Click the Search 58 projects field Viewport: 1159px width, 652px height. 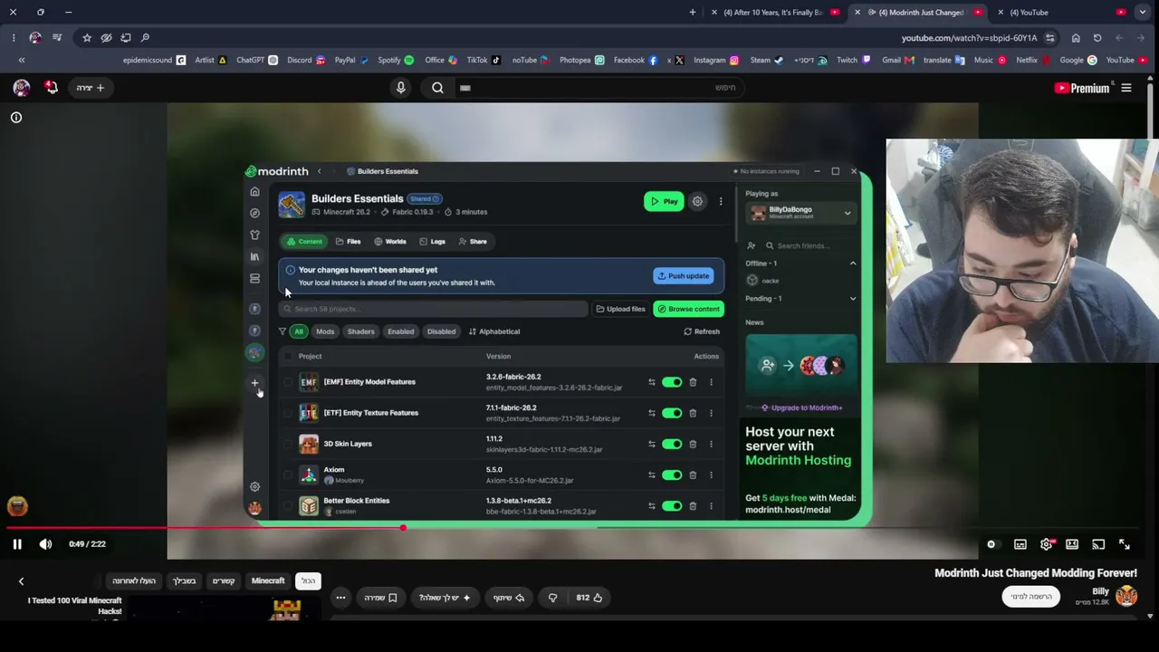coord(433,309)
